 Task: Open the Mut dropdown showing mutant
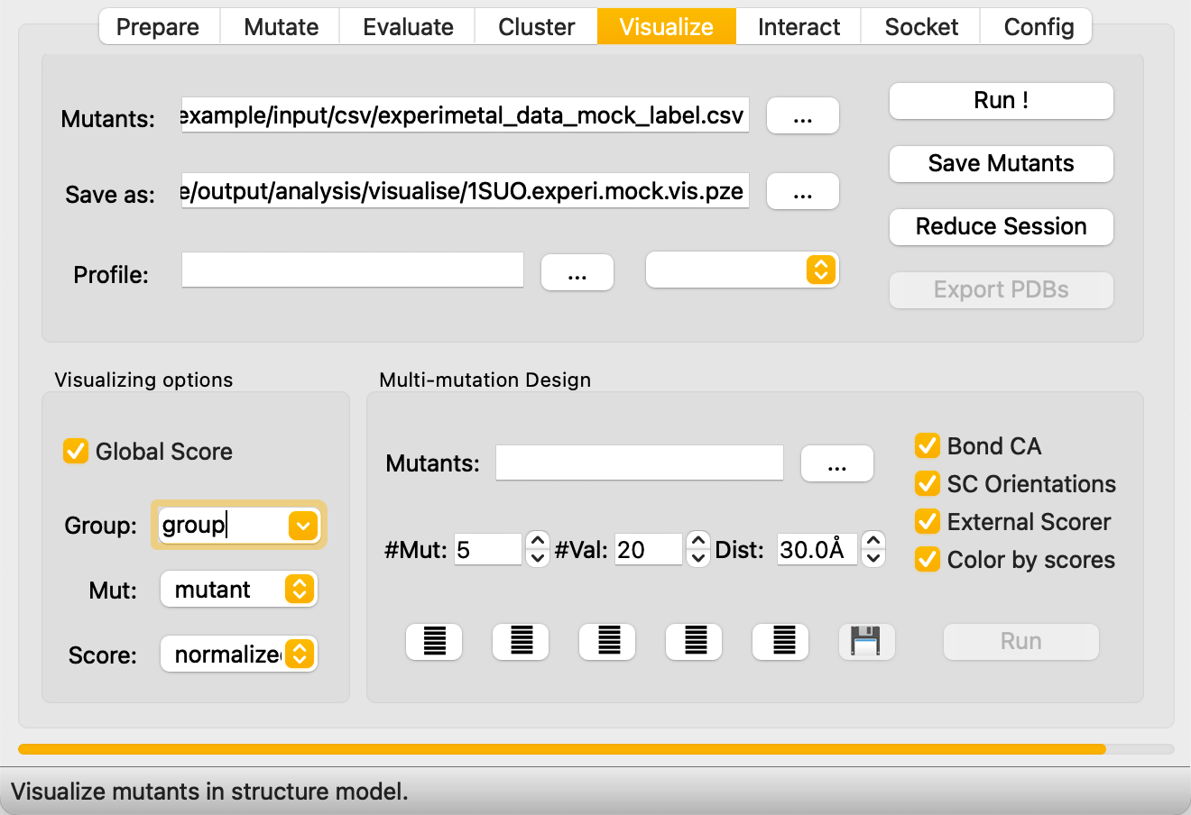pos(239,590)
